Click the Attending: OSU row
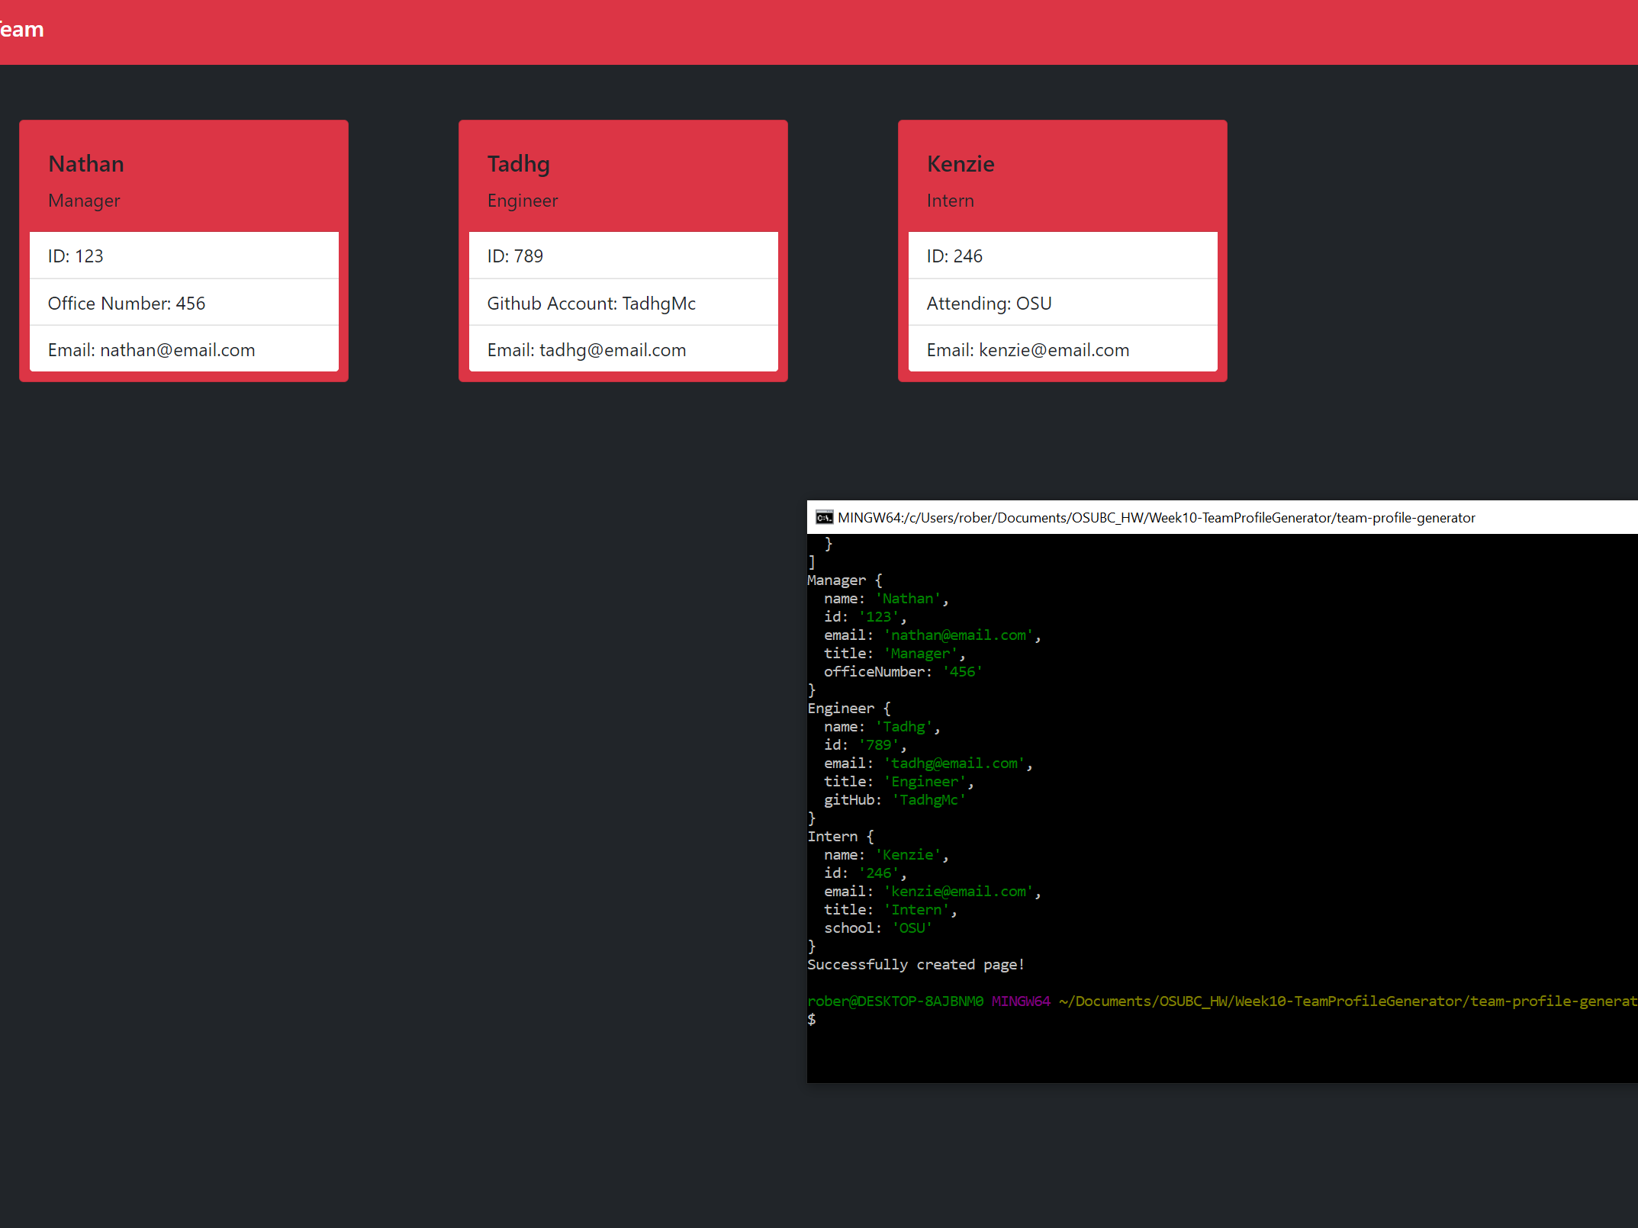1638x1228 pixels. pyautogui.click(x=989, y=304)
